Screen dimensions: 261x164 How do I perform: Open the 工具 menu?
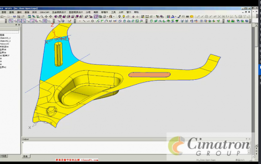(114, 12)
